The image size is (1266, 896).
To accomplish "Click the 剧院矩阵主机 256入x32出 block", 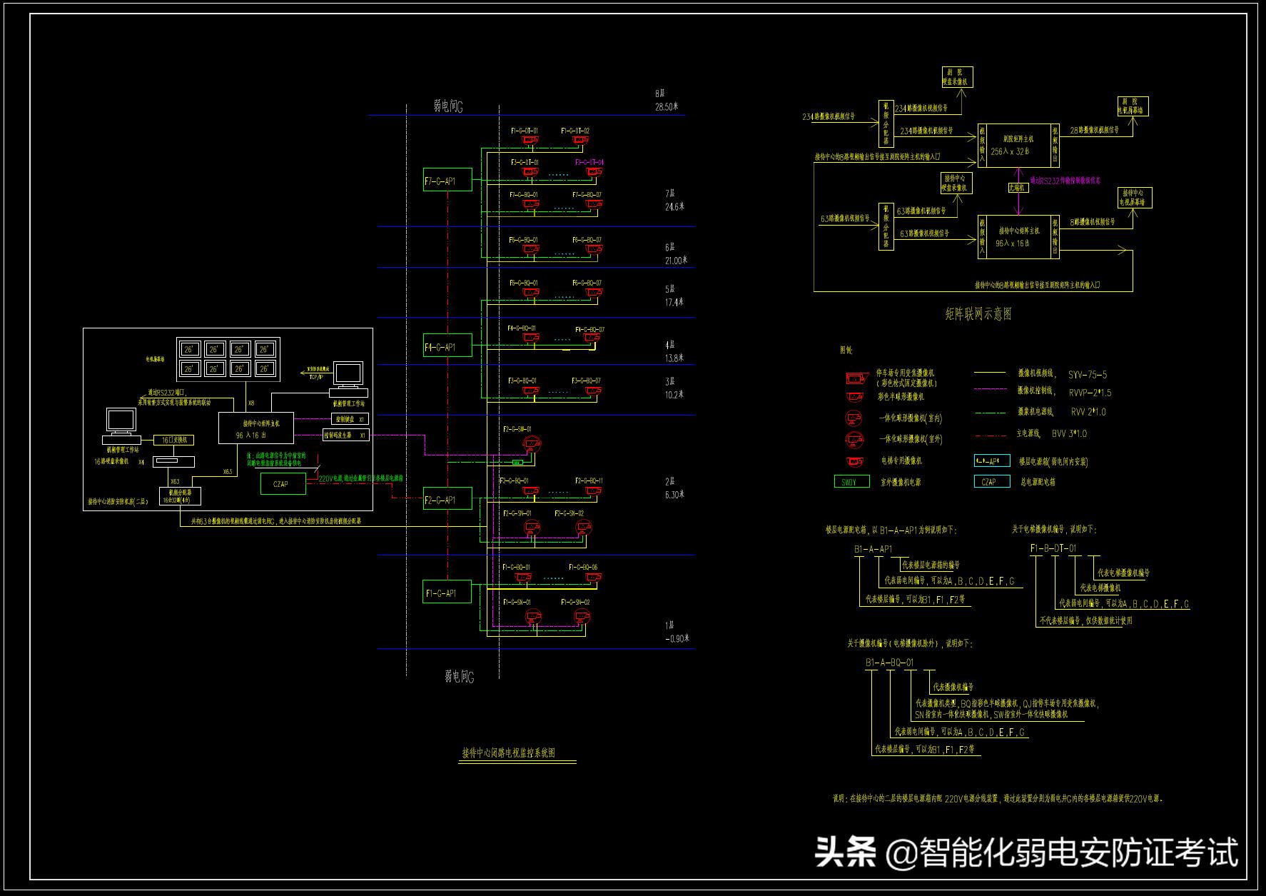I will click(1019, 145).
